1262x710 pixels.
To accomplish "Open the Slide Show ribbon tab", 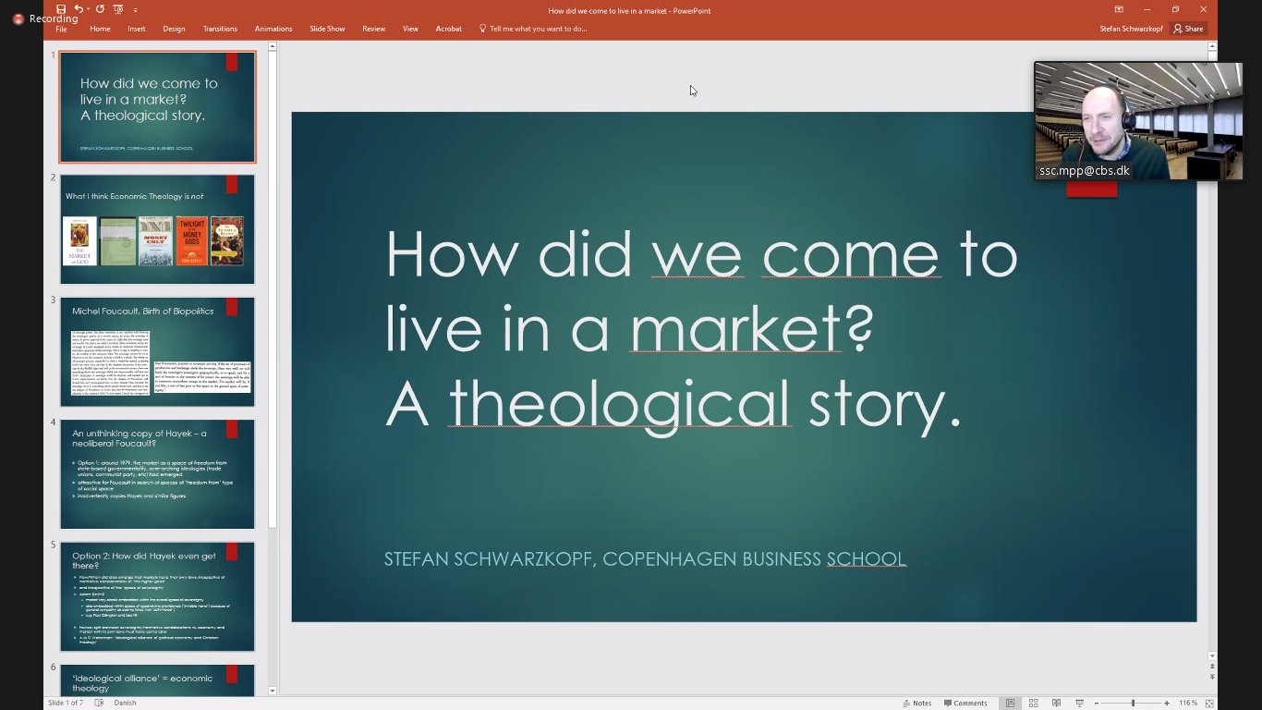I will [x=327, y=29].
